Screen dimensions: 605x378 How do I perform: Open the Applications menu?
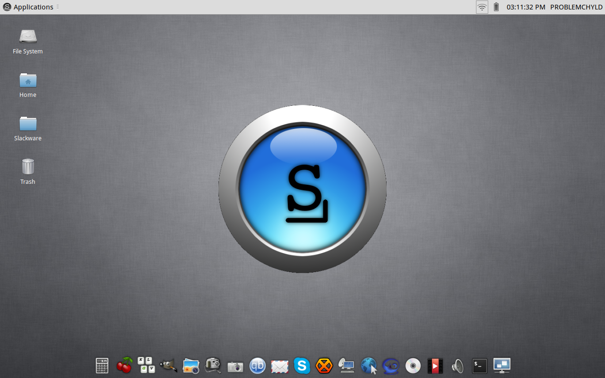click(x=28, y=7)
